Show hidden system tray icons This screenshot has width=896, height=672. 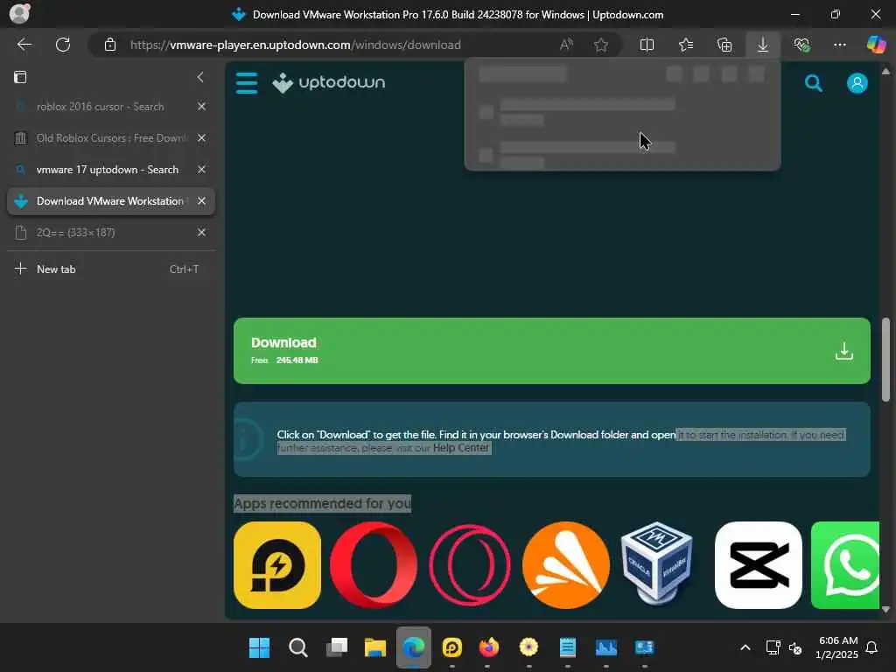tap(745, 647)
